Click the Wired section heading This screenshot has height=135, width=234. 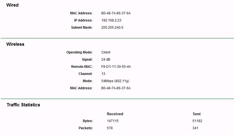coord(12,5)
